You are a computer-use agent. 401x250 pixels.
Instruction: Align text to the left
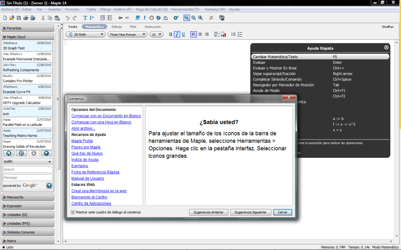pos(193,34)
